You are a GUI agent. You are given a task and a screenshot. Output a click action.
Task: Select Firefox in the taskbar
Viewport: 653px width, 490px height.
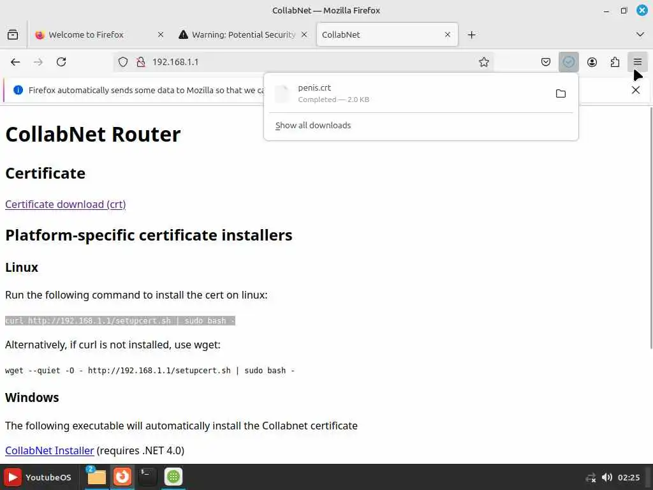122,477
